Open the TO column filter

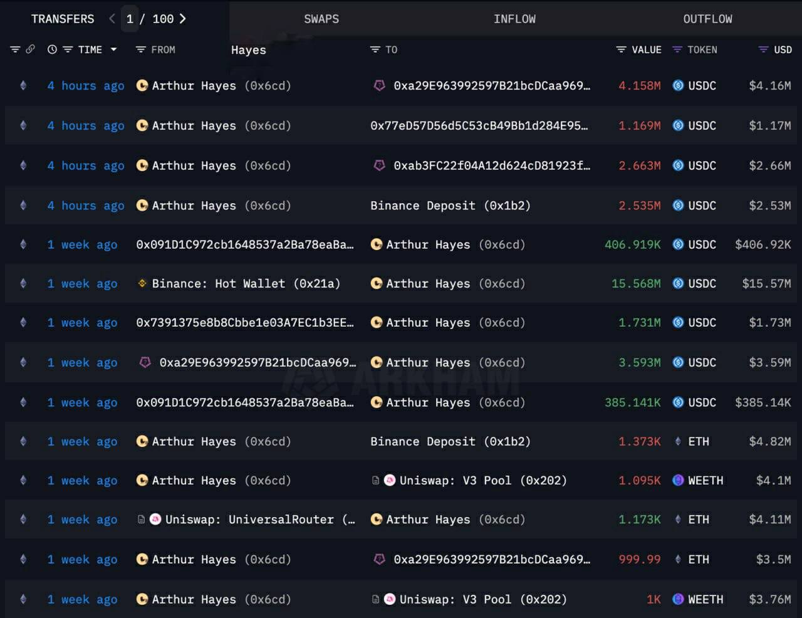(375, 50)
